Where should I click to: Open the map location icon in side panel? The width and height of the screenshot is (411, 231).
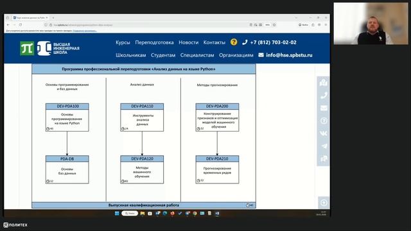(324, 83)
